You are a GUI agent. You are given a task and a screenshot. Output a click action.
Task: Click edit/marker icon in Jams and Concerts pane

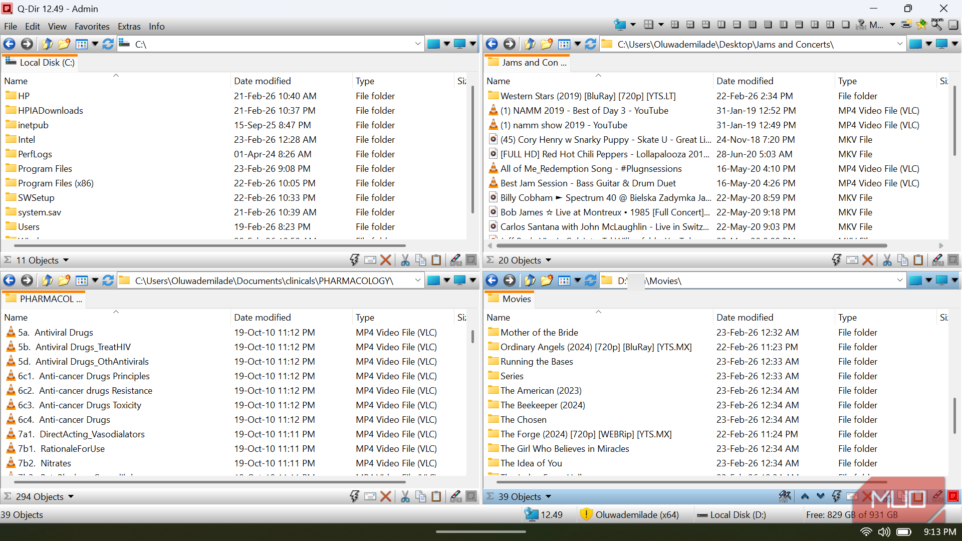[x=937, y=260]
